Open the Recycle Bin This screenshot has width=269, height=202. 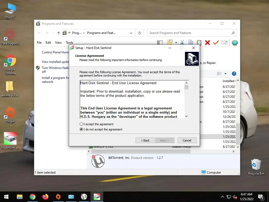[x=256, y=167]
